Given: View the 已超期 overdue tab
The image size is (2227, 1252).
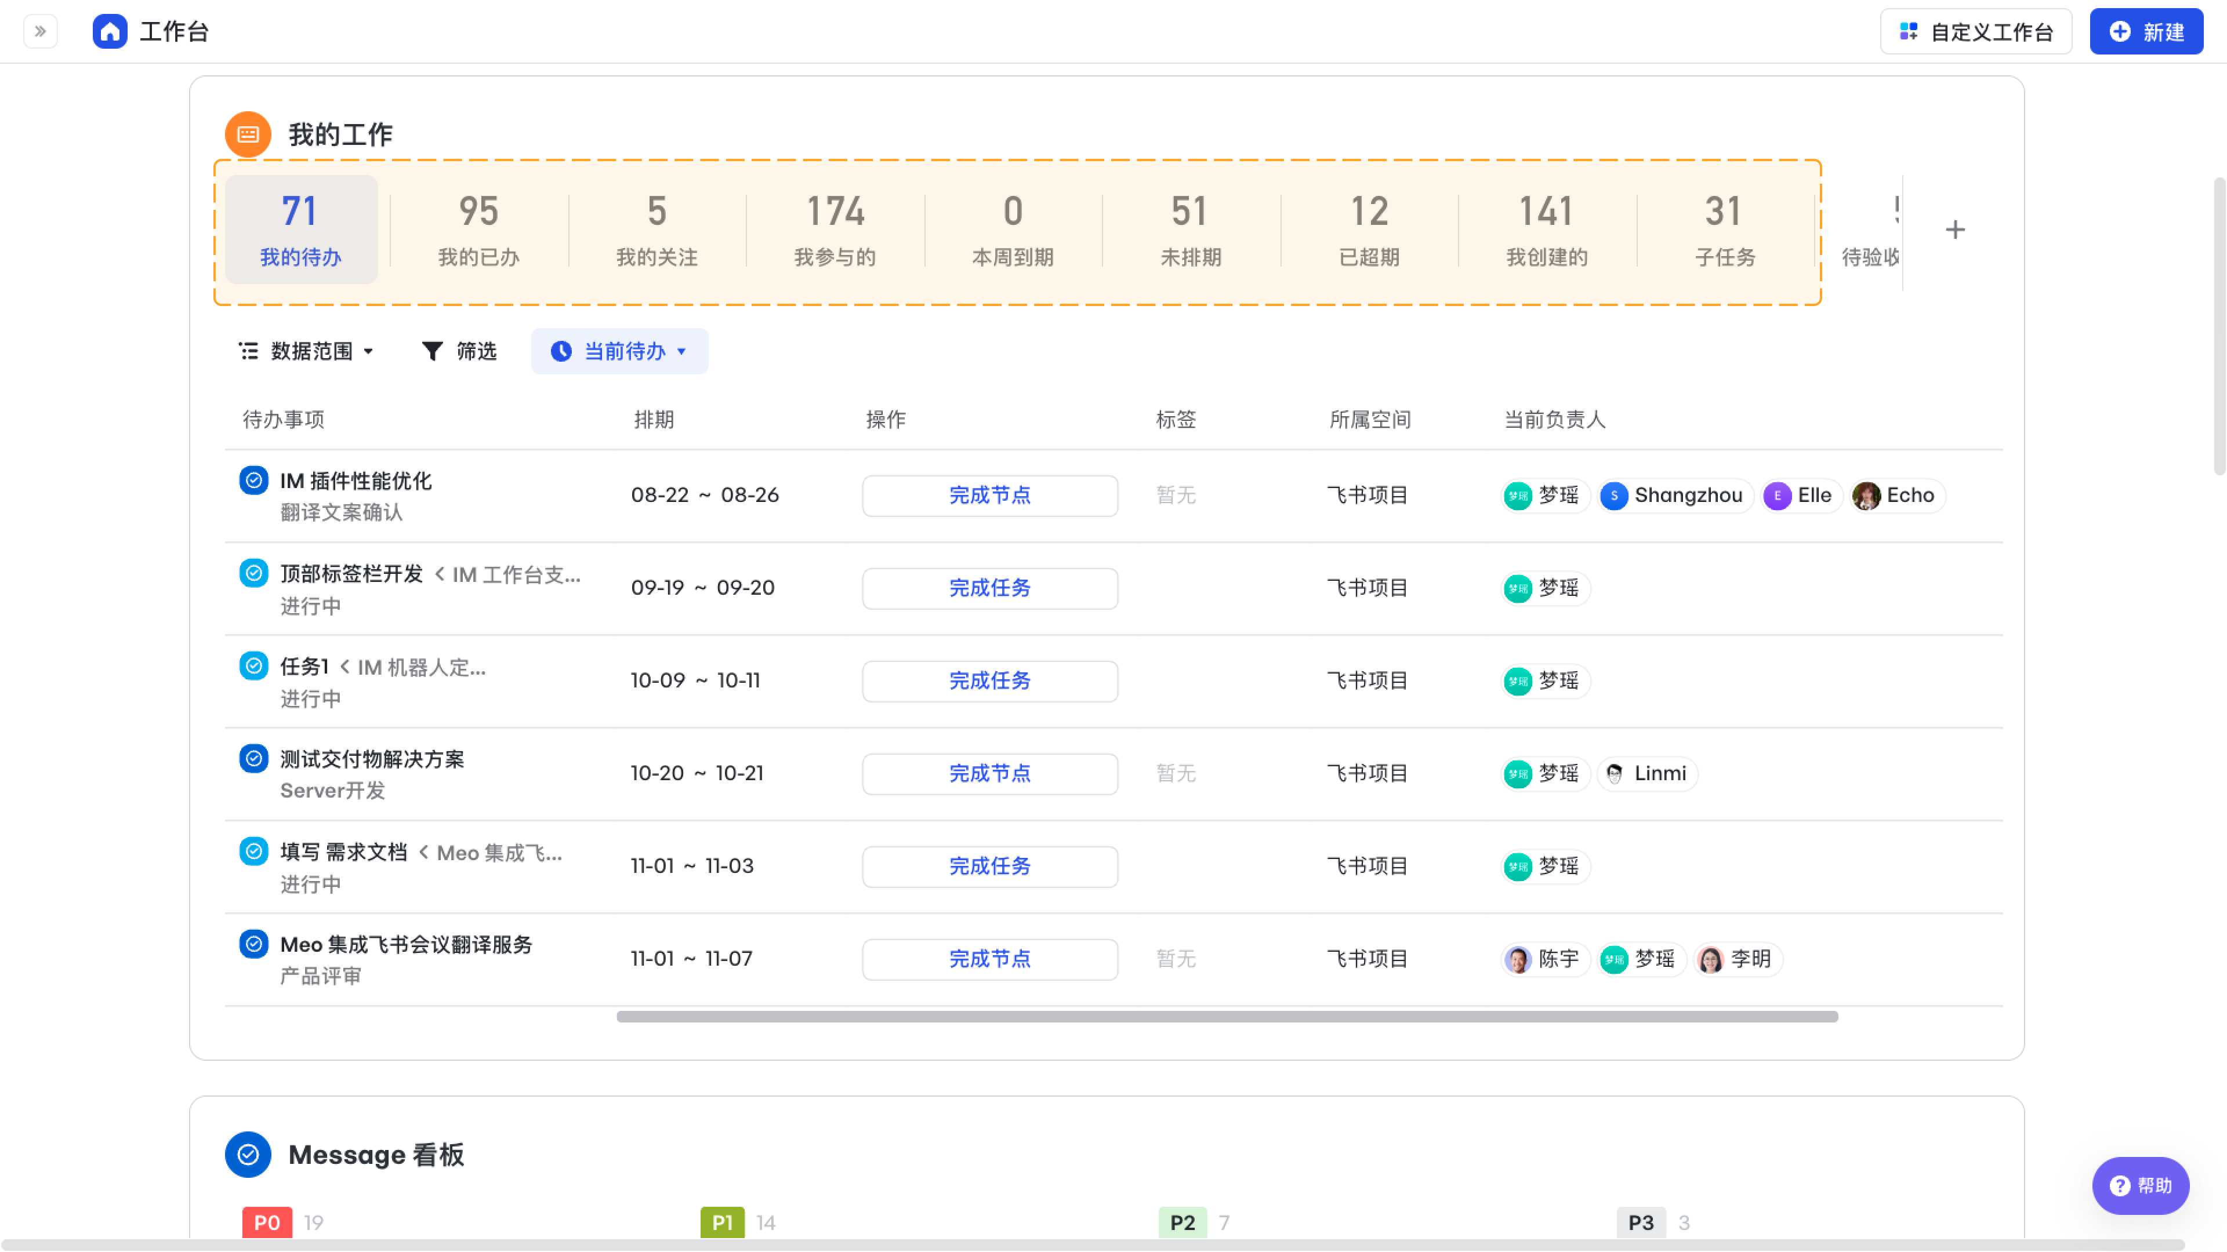Looking at the screenshot, I should click(1369, 229).
